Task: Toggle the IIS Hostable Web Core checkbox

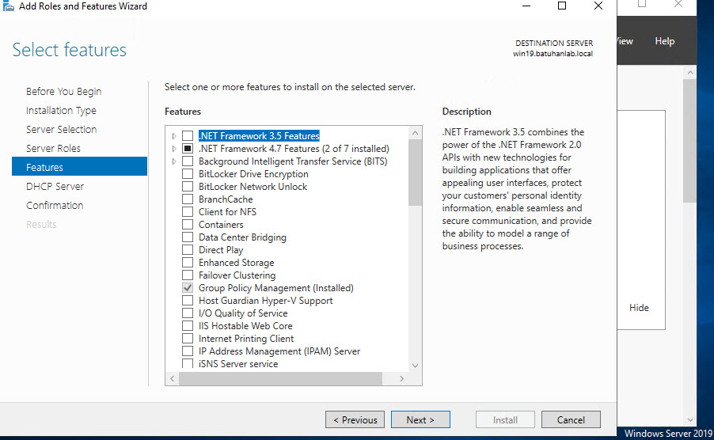Action: (x=188, y=326)
